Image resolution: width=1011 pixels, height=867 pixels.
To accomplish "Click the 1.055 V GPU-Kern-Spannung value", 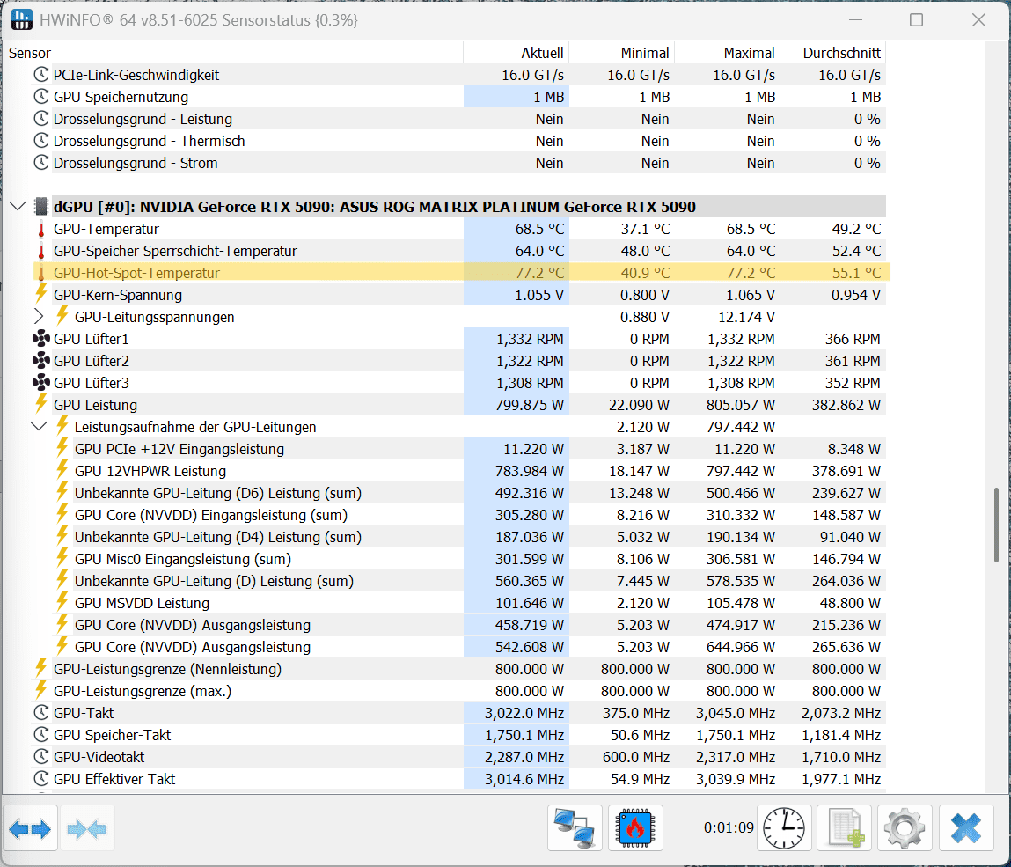I will (539, 295).
